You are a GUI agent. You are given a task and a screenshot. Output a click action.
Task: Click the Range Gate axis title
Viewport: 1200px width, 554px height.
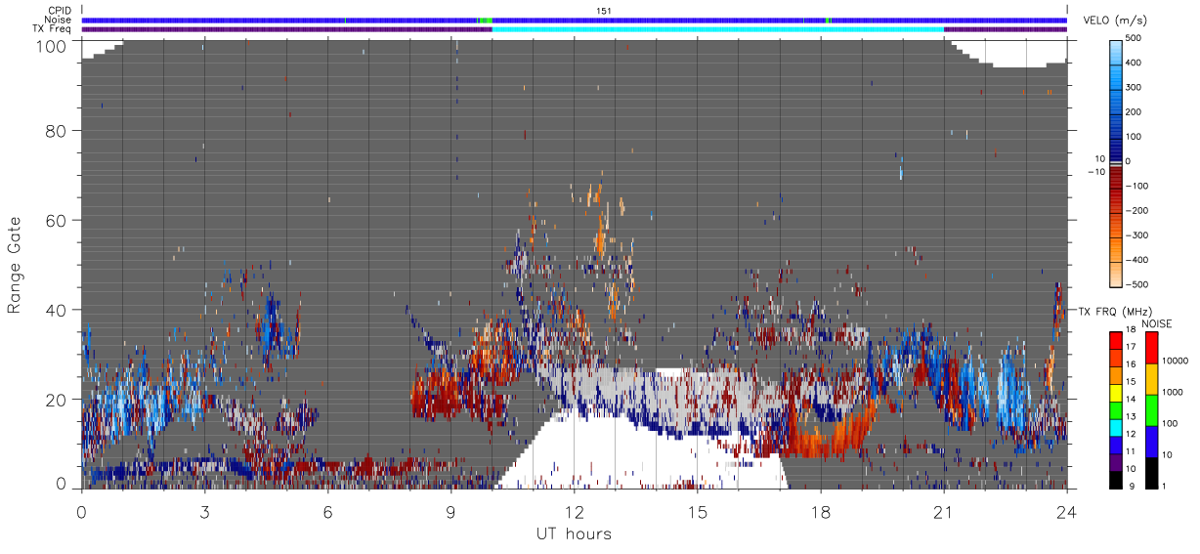pyautogui.click(x=15, y=265)
